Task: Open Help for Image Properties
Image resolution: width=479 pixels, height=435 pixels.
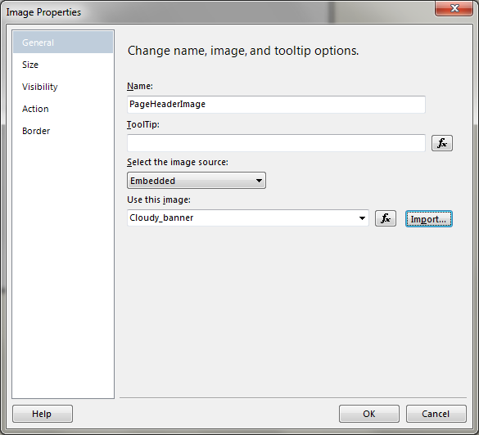Action: (x=43, y=414)
